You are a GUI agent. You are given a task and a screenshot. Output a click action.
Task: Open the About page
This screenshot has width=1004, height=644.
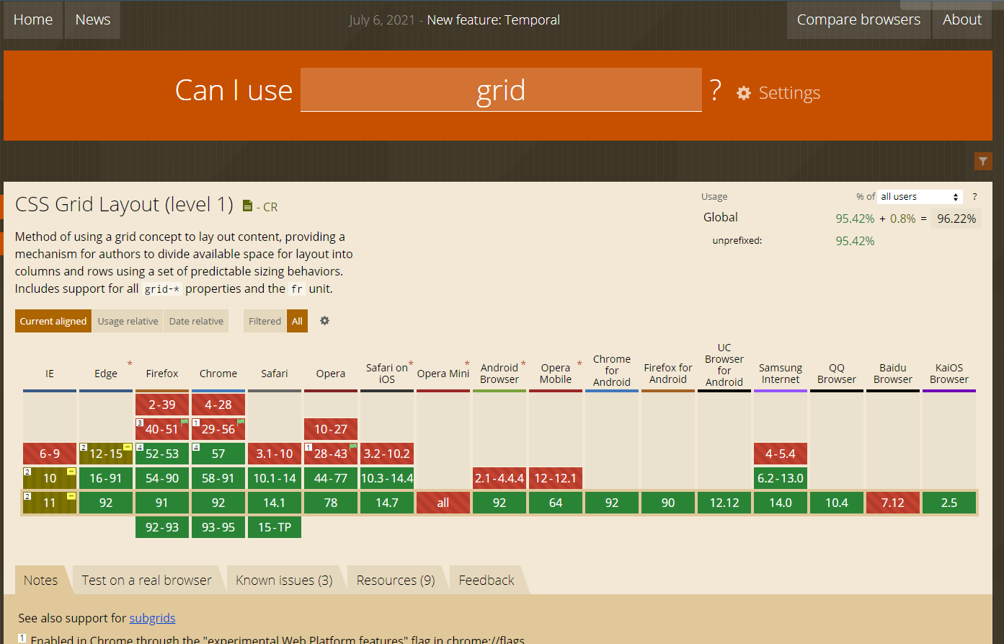pyautogui.click(x=962, y=20)
